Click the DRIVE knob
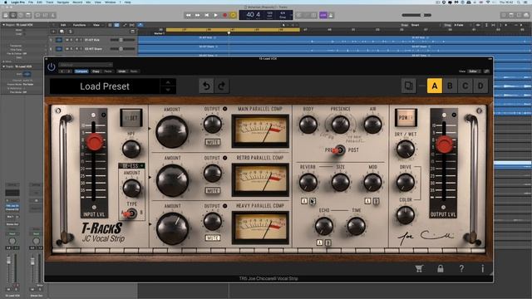Screen dimensions: 532x299 [x=406, y=183]
